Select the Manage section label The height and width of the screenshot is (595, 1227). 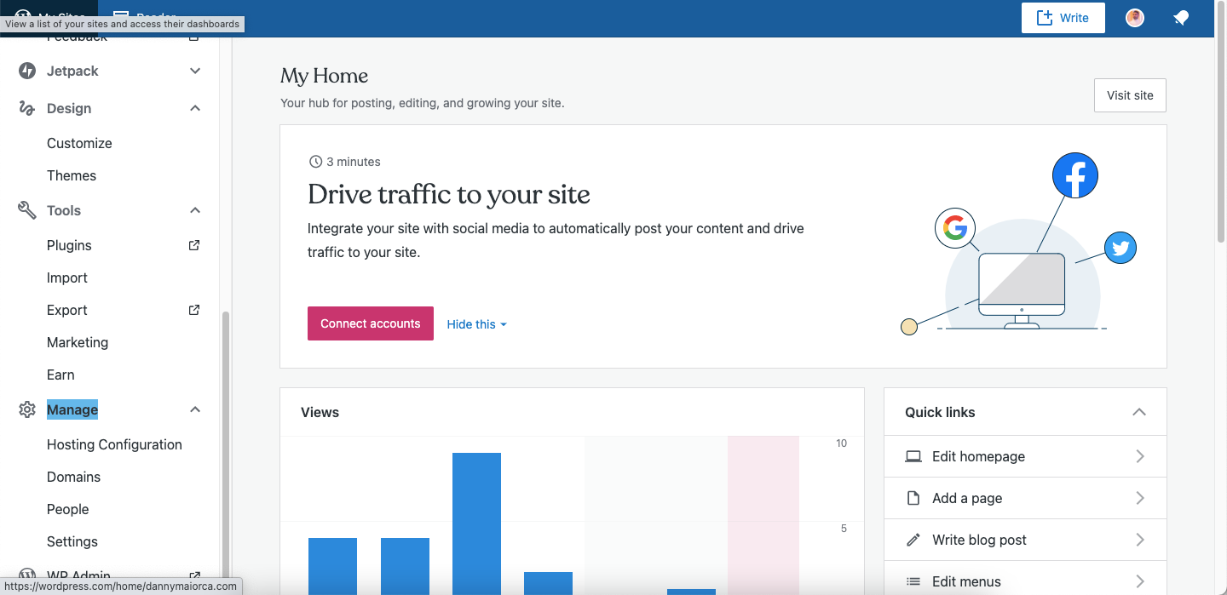click(72, 410)
